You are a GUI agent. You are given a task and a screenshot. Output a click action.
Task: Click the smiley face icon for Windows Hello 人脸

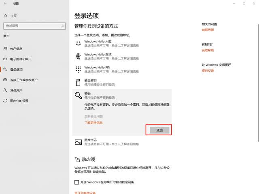78,43
